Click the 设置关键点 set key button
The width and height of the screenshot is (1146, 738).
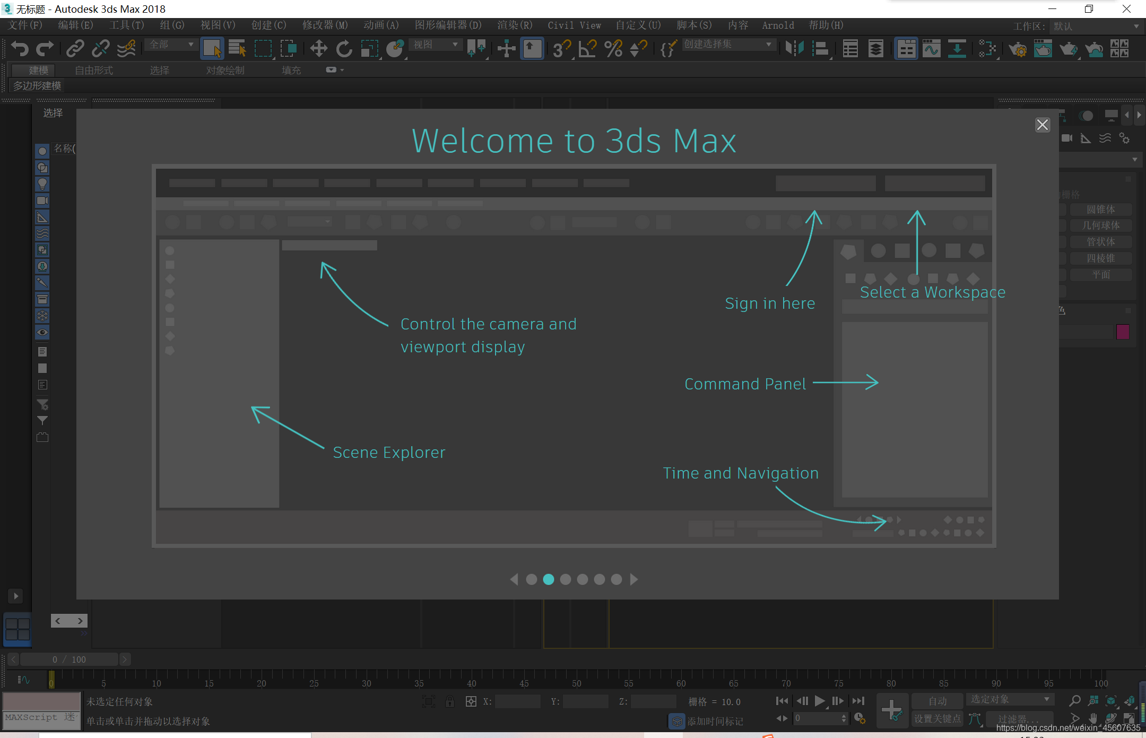pos(937,718)
